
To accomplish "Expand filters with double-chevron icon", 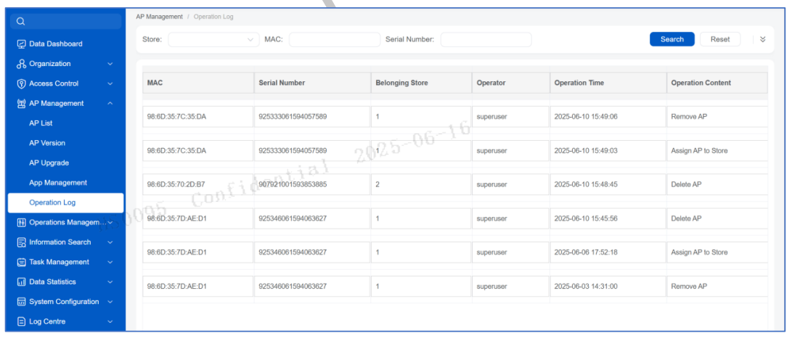I will pos(763,39).
